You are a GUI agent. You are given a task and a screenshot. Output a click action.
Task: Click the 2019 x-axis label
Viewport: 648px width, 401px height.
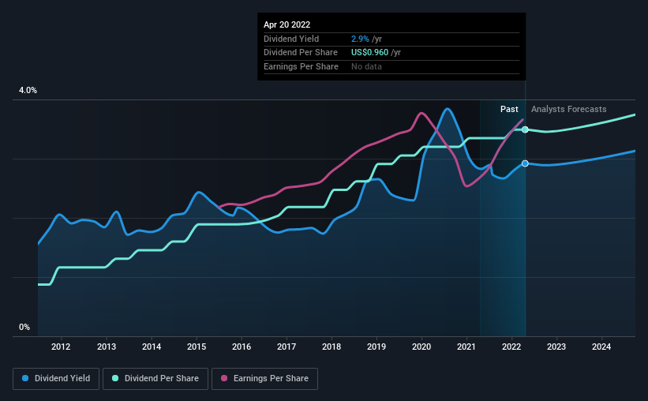[376, 347]
